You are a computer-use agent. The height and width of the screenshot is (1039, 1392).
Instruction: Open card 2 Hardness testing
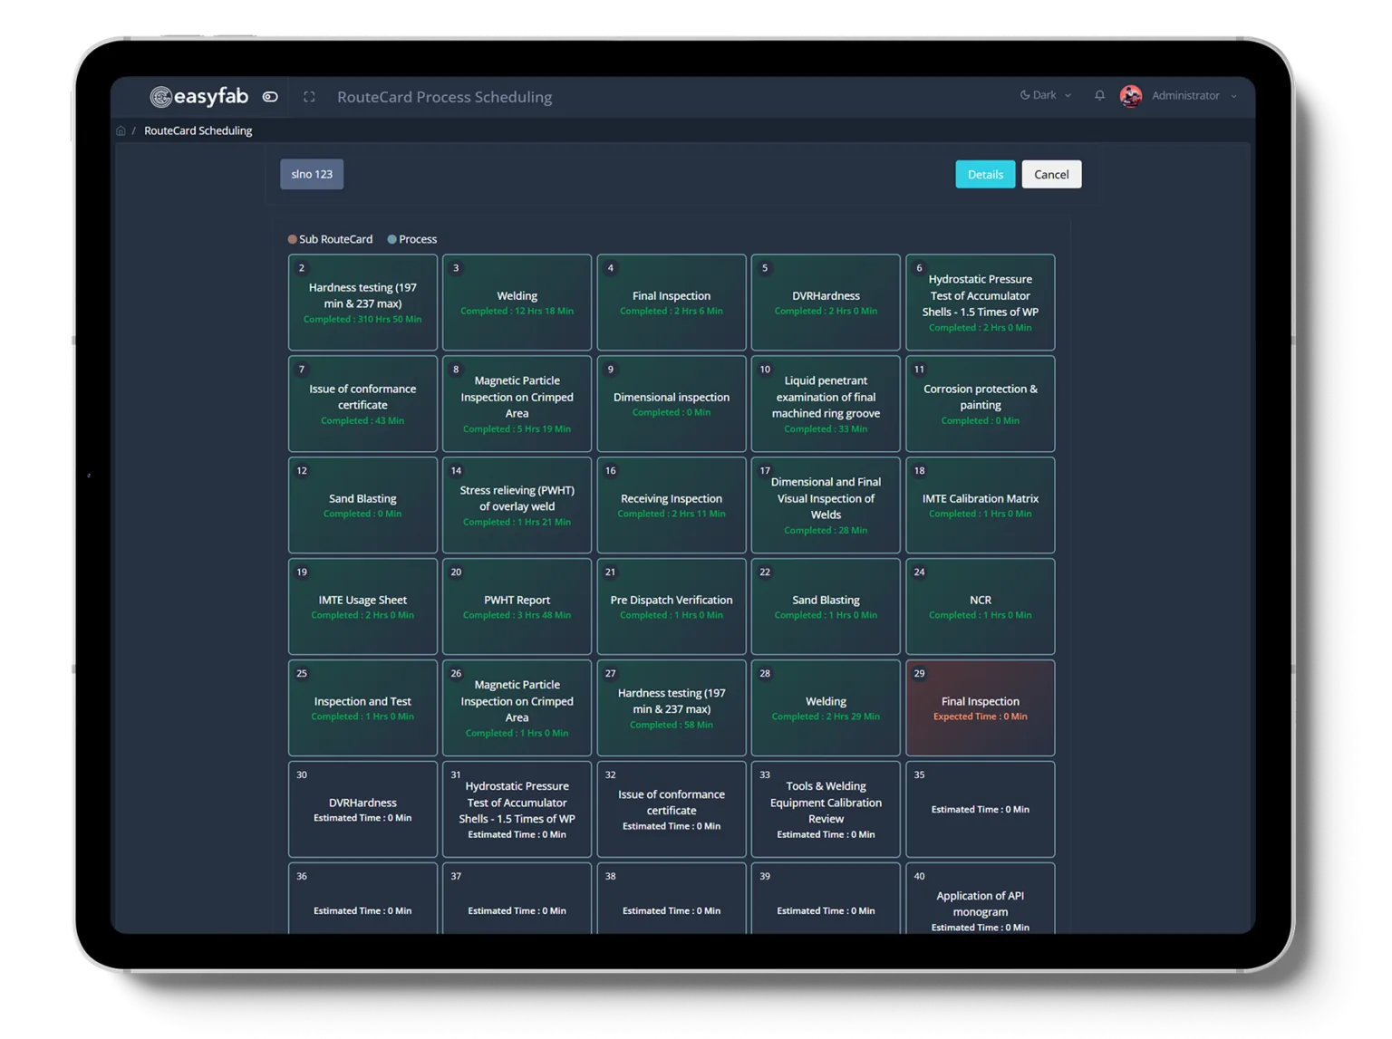(362, 303)
